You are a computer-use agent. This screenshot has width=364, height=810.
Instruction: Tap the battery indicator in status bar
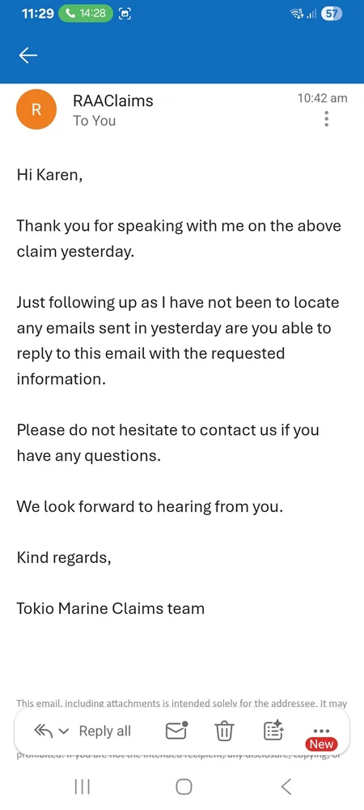coord(332,14)
